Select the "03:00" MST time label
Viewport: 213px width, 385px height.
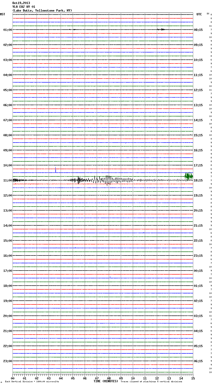pyautogui.click(x=8, y=60)
